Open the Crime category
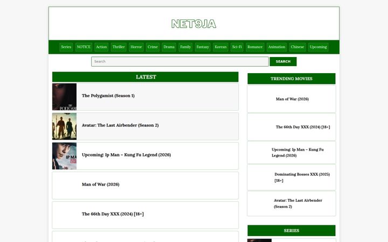The height and width of the screenshot is (242, 388). click(153, 47)
